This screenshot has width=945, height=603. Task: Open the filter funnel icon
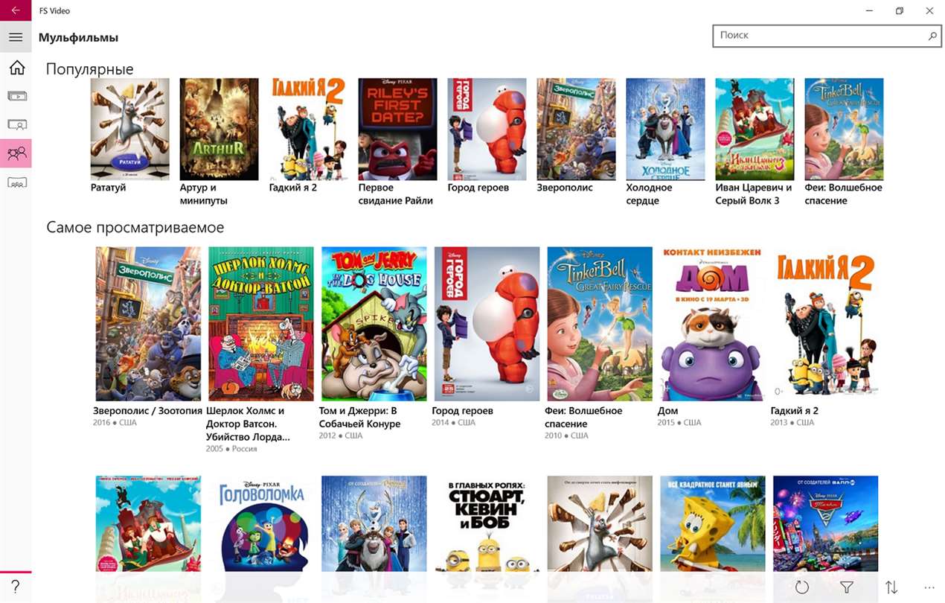[x=846, y=587]
